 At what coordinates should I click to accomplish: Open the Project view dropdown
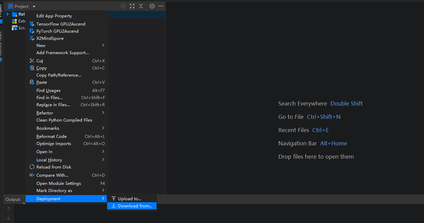click(x=34, y=6)
